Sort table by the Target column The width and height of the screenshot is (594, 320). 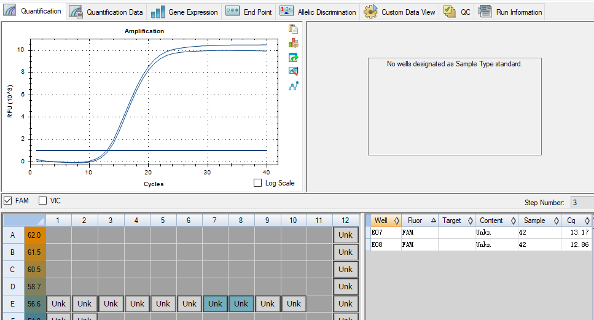click(x=456, y=220)
